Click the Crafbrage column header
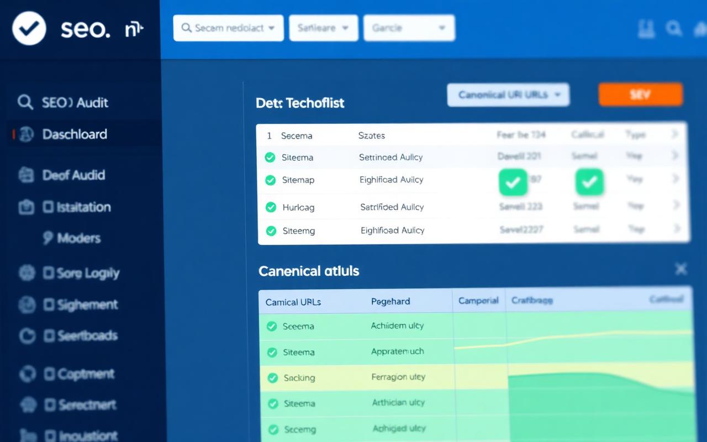 click(532, 301)
